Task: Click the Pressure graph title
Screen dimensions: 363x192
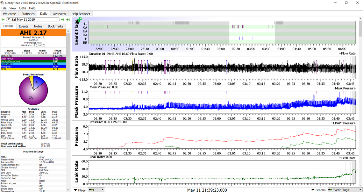Action: 76,137
